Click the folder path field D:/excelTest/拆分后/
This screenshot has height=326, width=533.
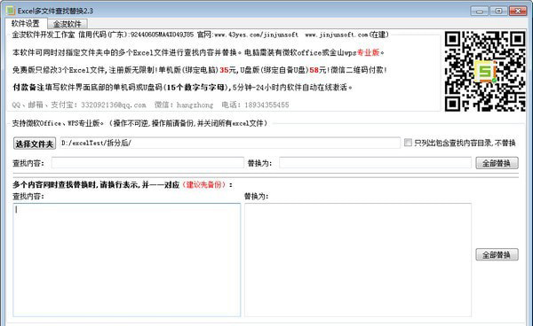[230, 143]
